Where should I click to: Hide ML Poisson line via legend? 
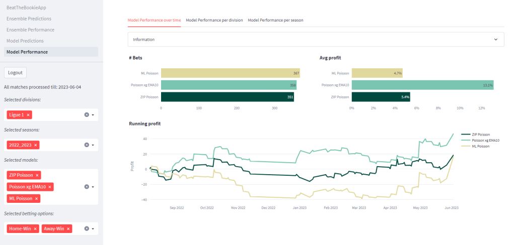(481, 146)
